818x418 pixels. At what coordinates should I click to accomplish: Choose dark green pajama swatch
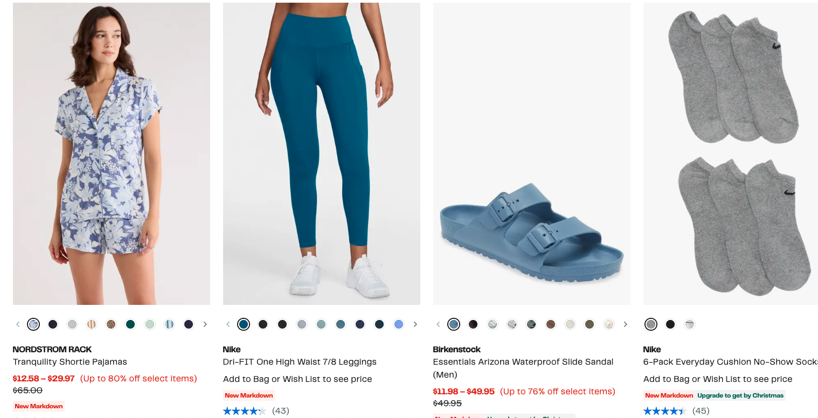pyautogui.click(x=130, y=324)
